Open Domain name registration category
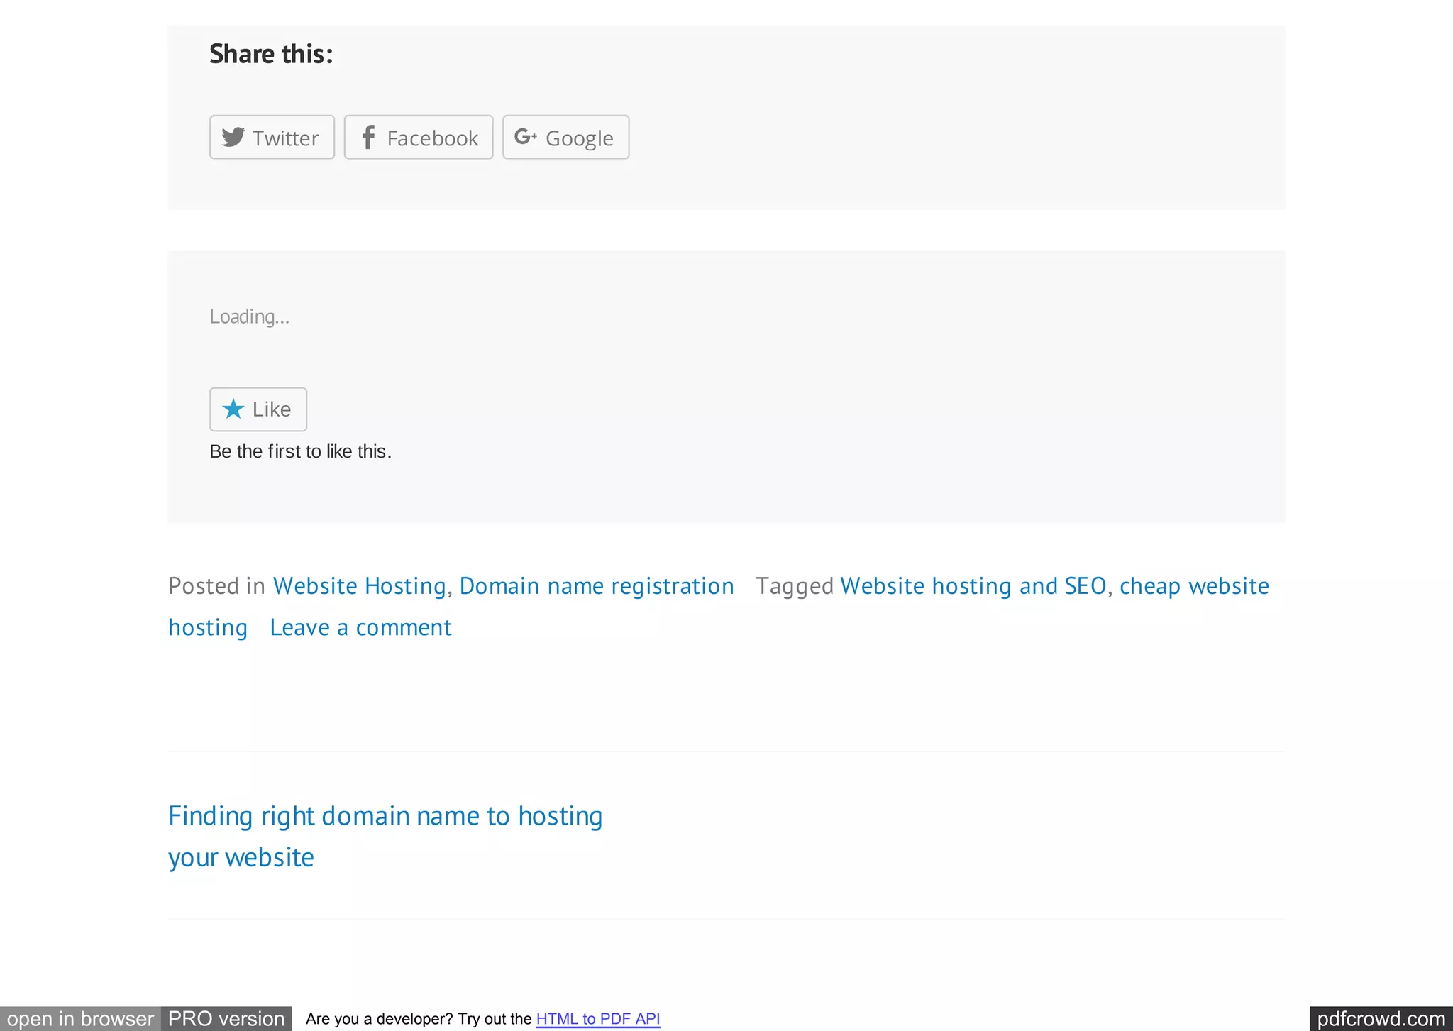The height and width of the screenshot is (1031, 1453). click(597, 586)
